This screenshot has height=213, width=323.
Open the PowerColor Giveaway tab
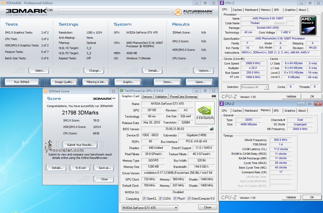[183, 97]
